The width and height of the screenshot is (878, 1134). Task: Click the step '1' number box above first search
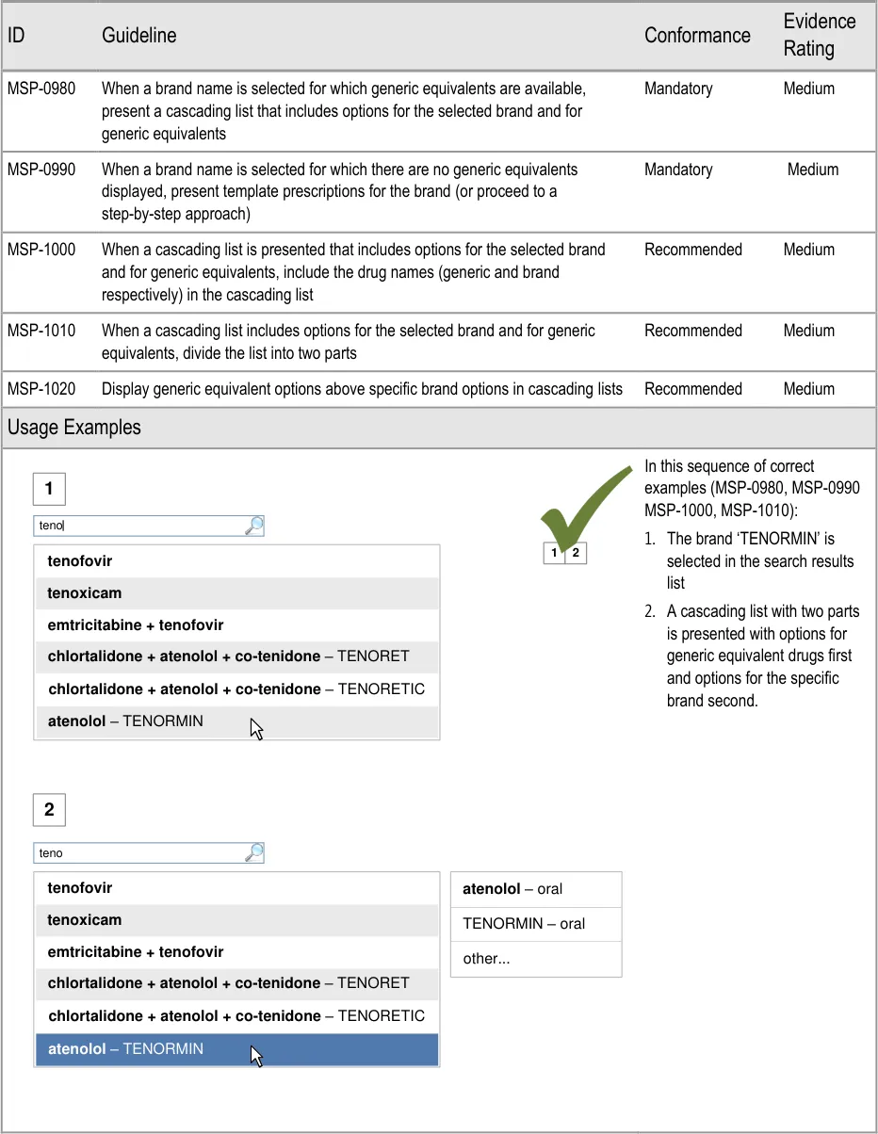(x=49, y=490)
